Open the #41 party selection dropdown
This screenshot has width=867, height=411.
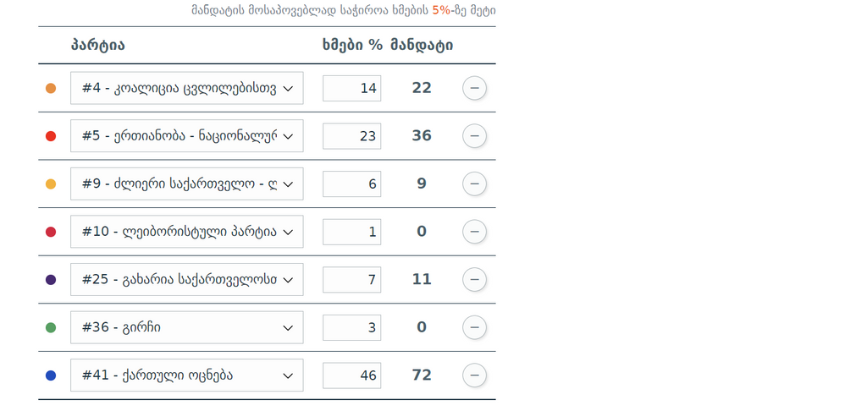[186, 375]
